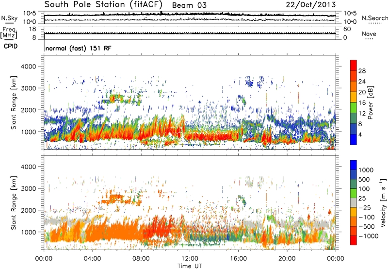Click the 'Power [dB]' color bar title
Viewport: 388px width, 269px height.
tap(370, 102)
